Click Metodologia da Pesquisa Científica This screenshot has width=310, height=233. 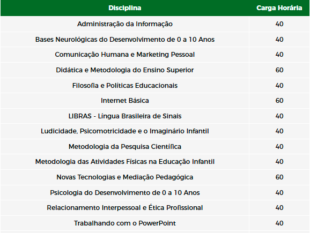click(x=125, y=147)
